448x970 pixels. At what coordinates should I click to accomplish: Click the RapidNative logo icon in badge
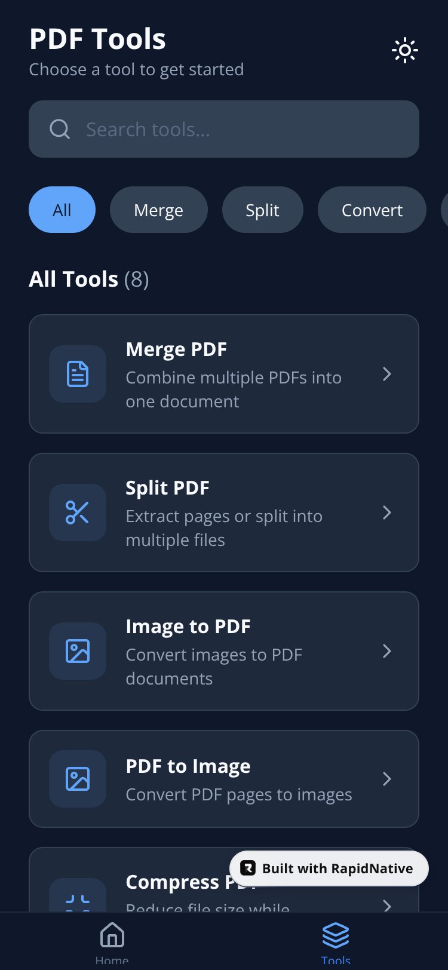coord(248,868)
